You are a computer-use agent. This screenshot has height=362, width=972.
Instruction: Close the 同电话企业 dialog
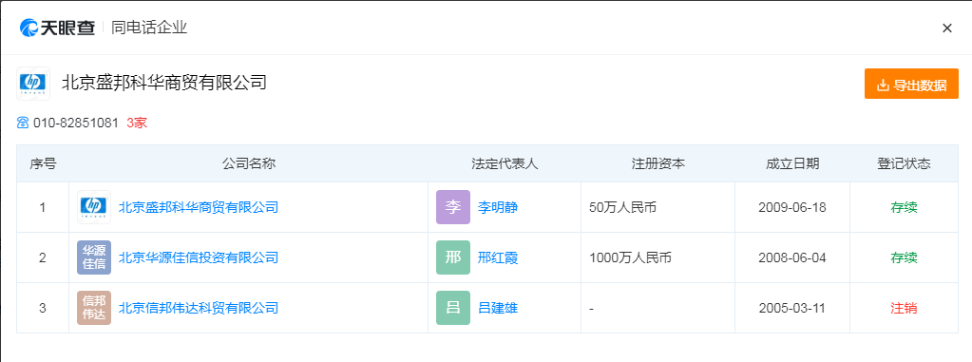click(x=946, y=28)
